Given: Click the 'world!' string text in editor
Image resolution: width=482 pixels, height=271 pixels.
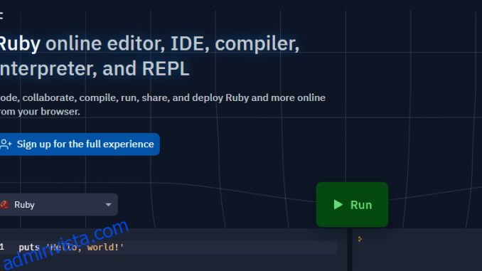Looking at the screenshot, I should point(105,247).
